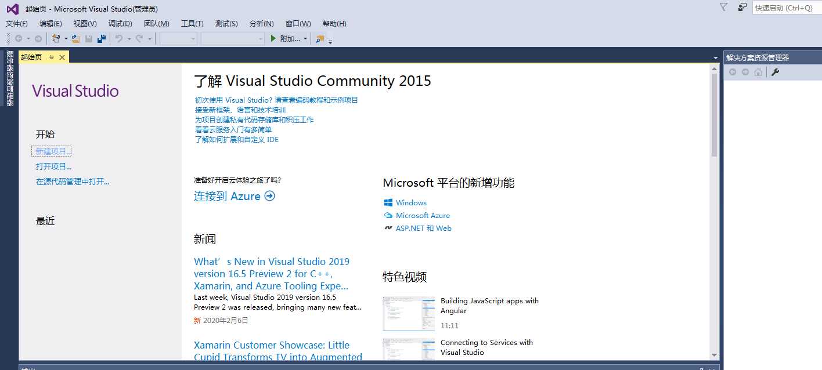Close the 起始页 tab

(x=62, y=57)
